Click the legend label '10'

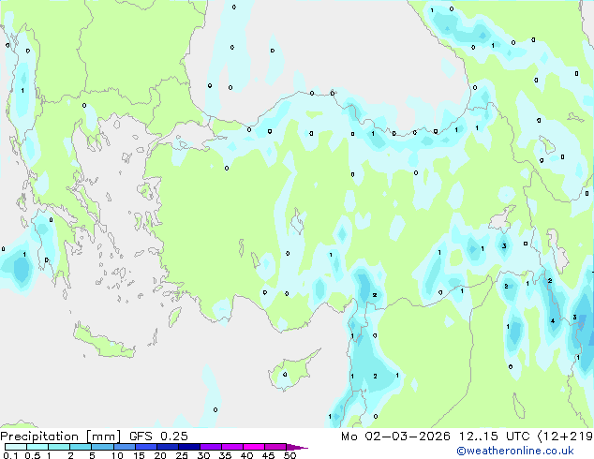117,455
